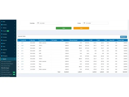The image size is (129, 97).
Task: Click the icon beside GSTR-2 Report
Action: coord(2,70)
